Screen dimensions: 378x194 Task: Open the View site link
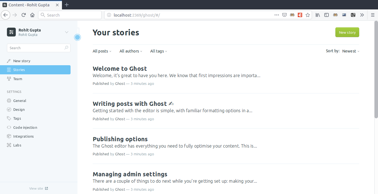coord(39,188)
